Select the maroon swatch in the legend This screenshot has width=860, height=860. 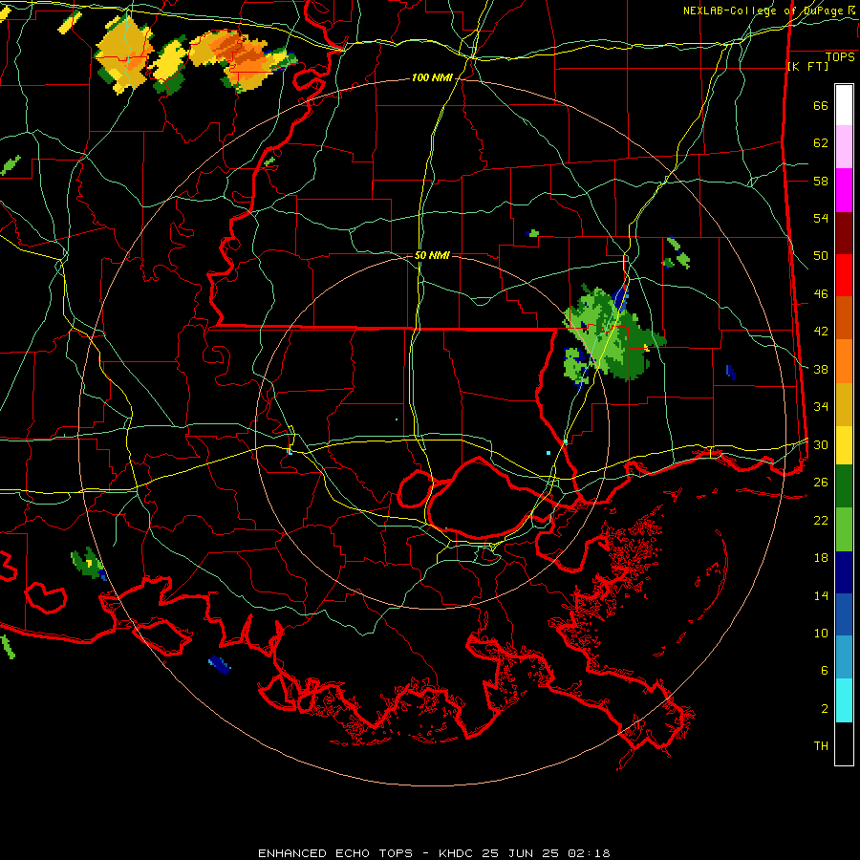(x=844, y=232)
